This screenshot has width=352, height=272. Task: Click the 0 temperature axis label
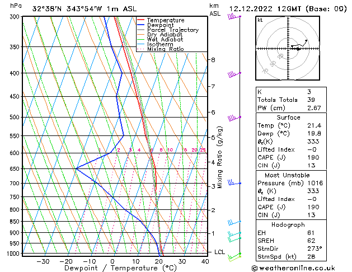(x=112, y=261)
